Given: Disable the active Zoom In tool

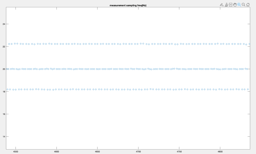Looking at the screenshot, I should pyautogui.click(x=239, y=5).
